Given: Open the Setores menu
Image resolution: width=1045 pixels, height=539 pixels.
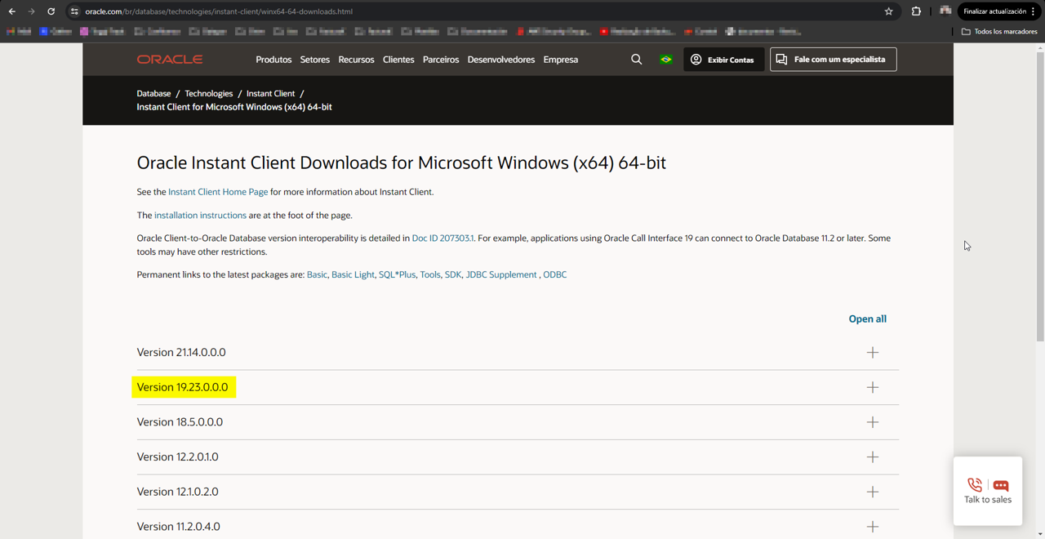Looking at the screenshot, I should click(x=315, y=60).
